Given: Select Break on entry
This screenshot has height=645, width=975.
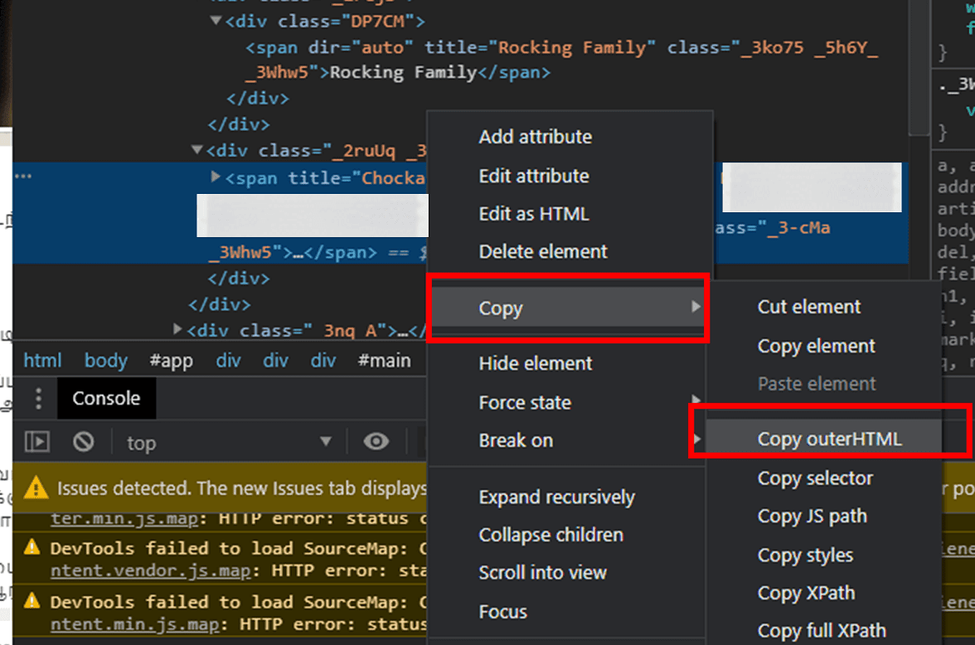Looking at the screenshot, I should pyautogui.click(x=516, y=440).
